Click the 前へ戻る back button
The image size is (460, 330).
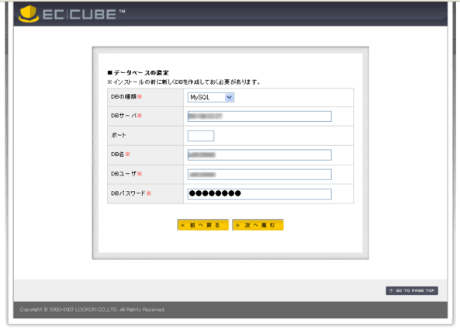point(203,225)
